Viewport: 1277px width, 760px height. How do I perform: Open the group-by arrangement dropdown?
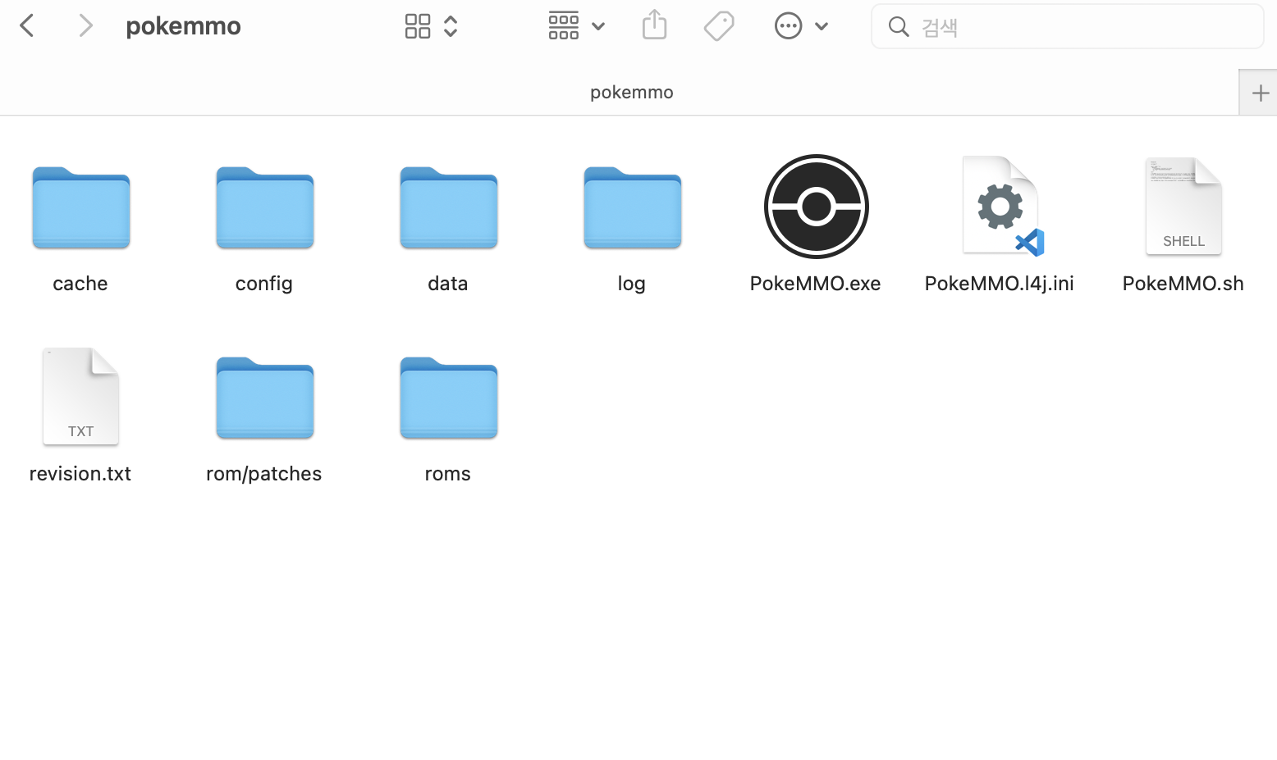[576, 26]
